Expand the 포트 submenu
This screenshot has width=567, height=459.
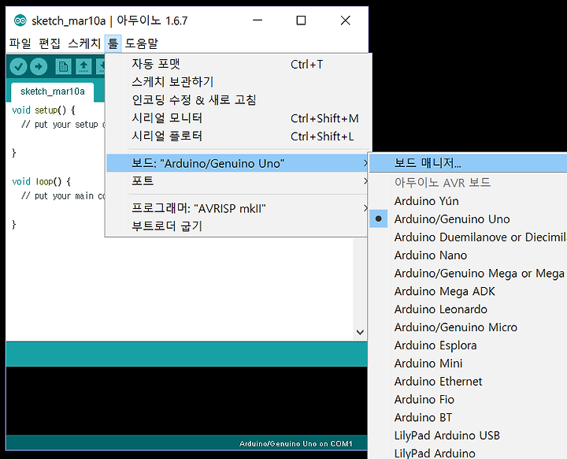pyautogui.click(x=238, y=181)
